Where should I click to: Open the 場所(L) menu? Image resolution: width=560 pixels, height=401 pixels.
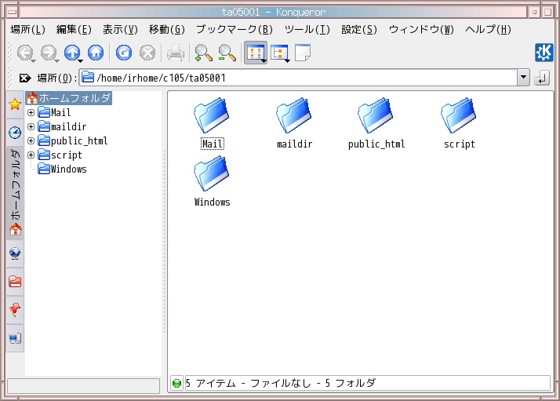pos(28,29)
